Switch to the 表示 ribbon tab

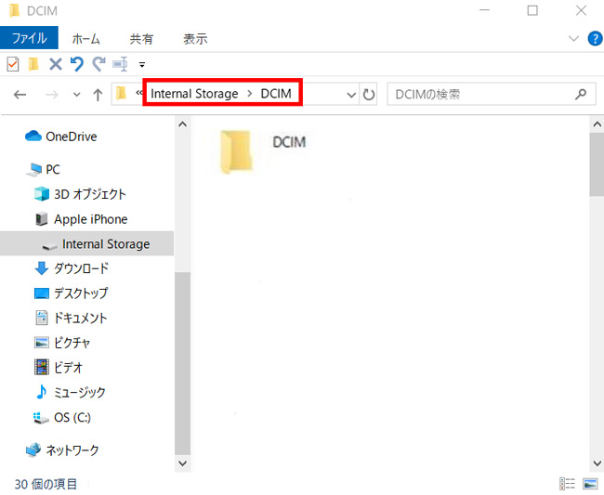195,38
